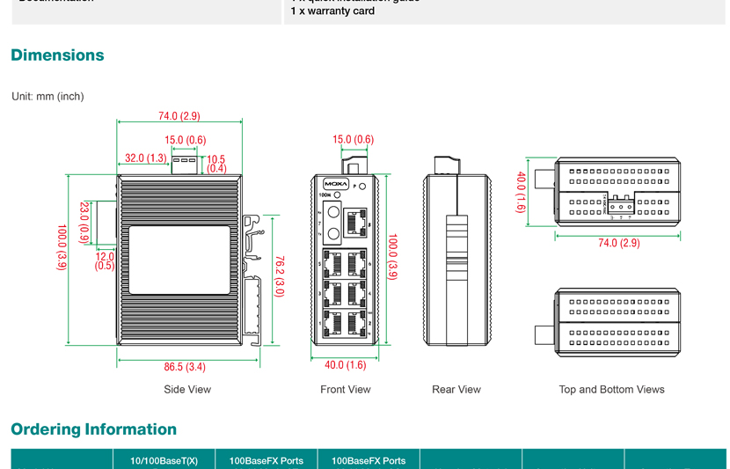Click the fiber port module on front view
This screenshot has height=469, width=730.
(x=332, y=224)
